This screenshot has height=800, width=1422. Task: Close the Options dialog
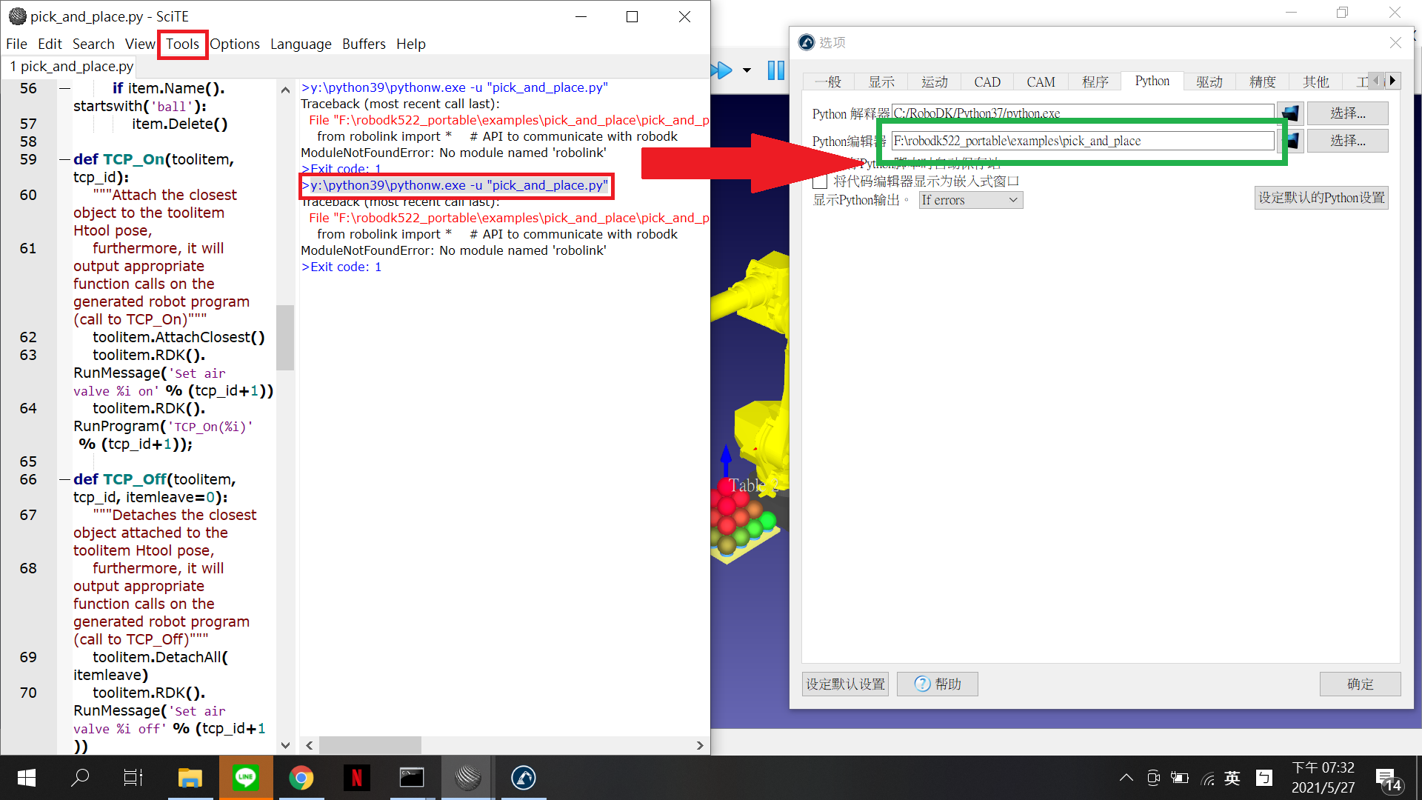(1395, 43)
